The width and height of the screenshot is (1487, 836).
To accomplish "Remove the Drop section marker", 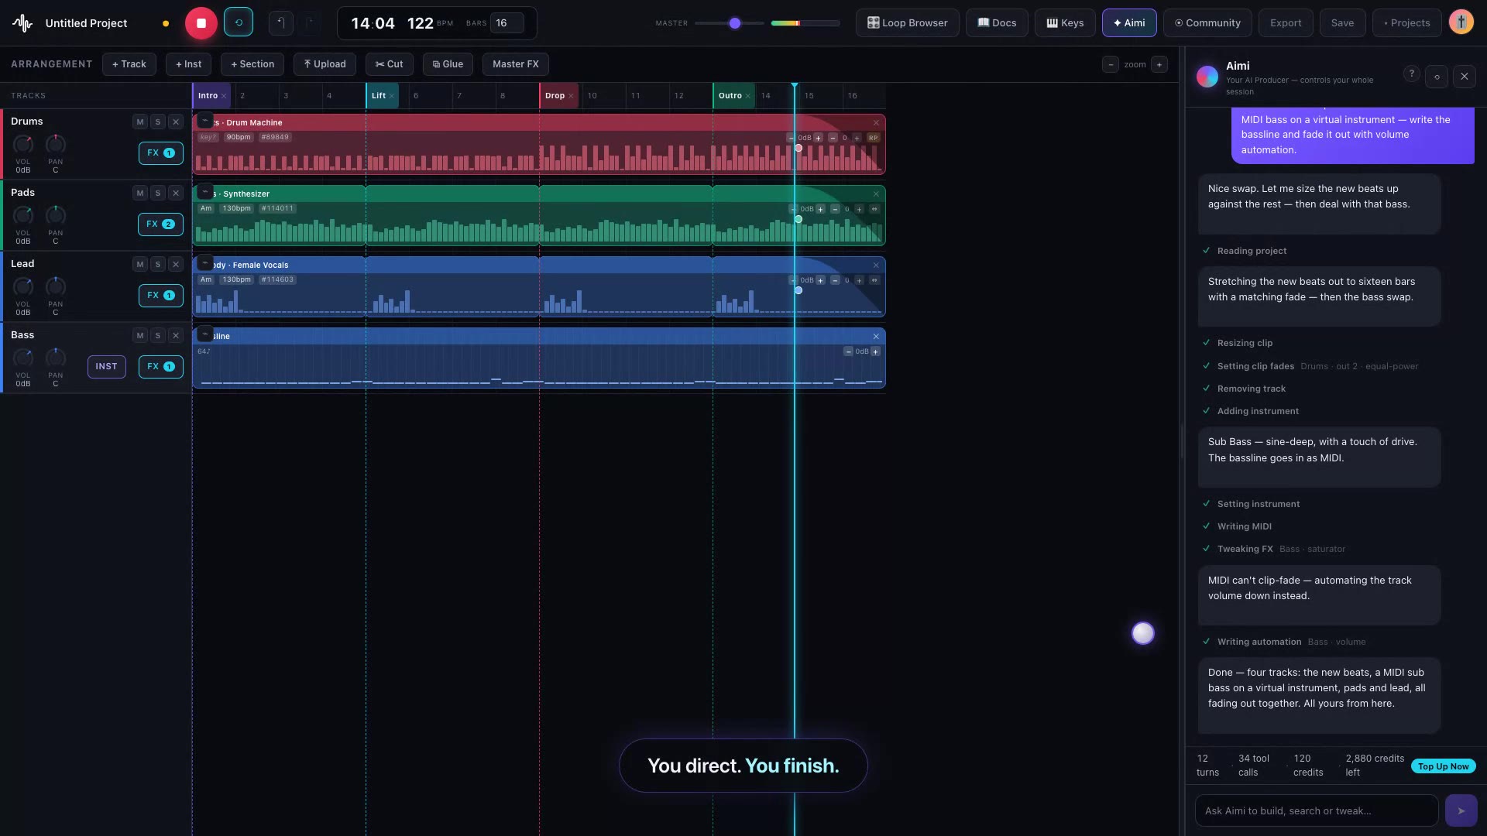I will [571, 96].
